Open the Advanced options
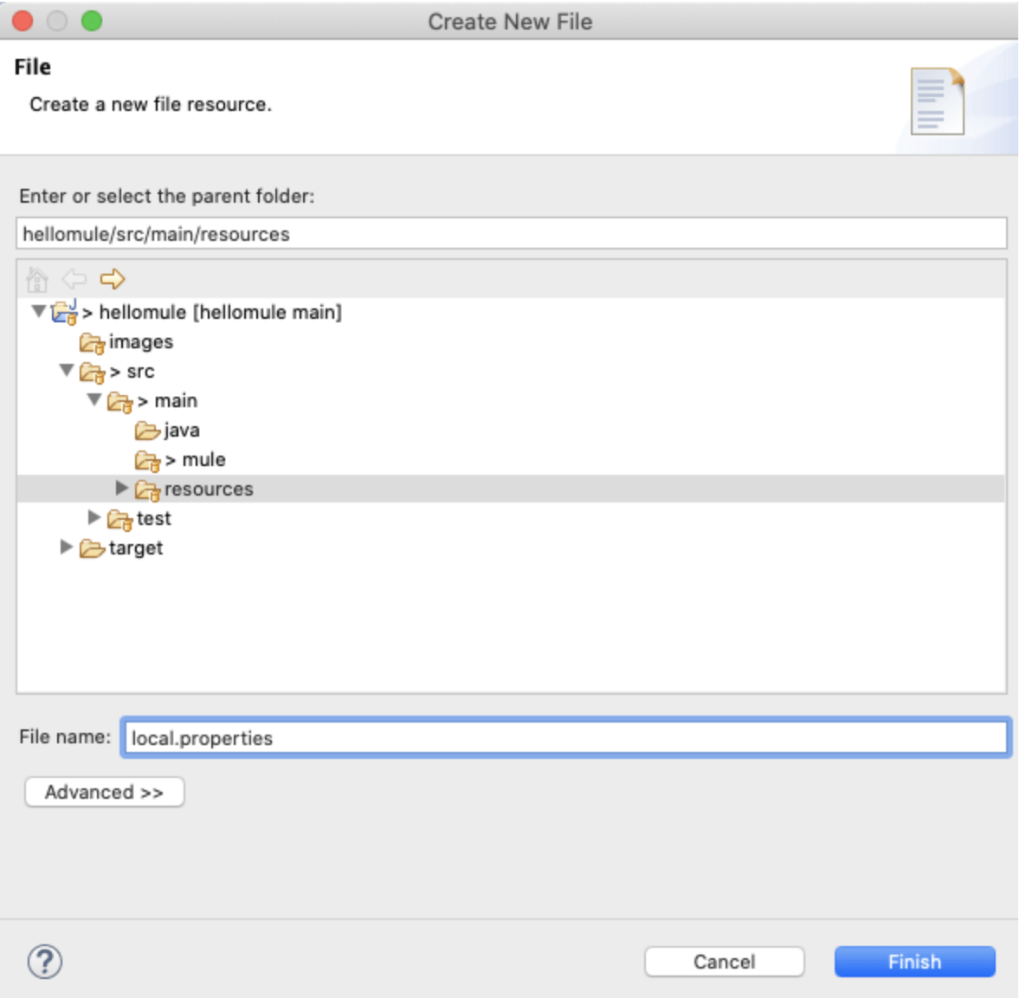The width and height of the screenshot is (1020, 998). click(104, 791)
